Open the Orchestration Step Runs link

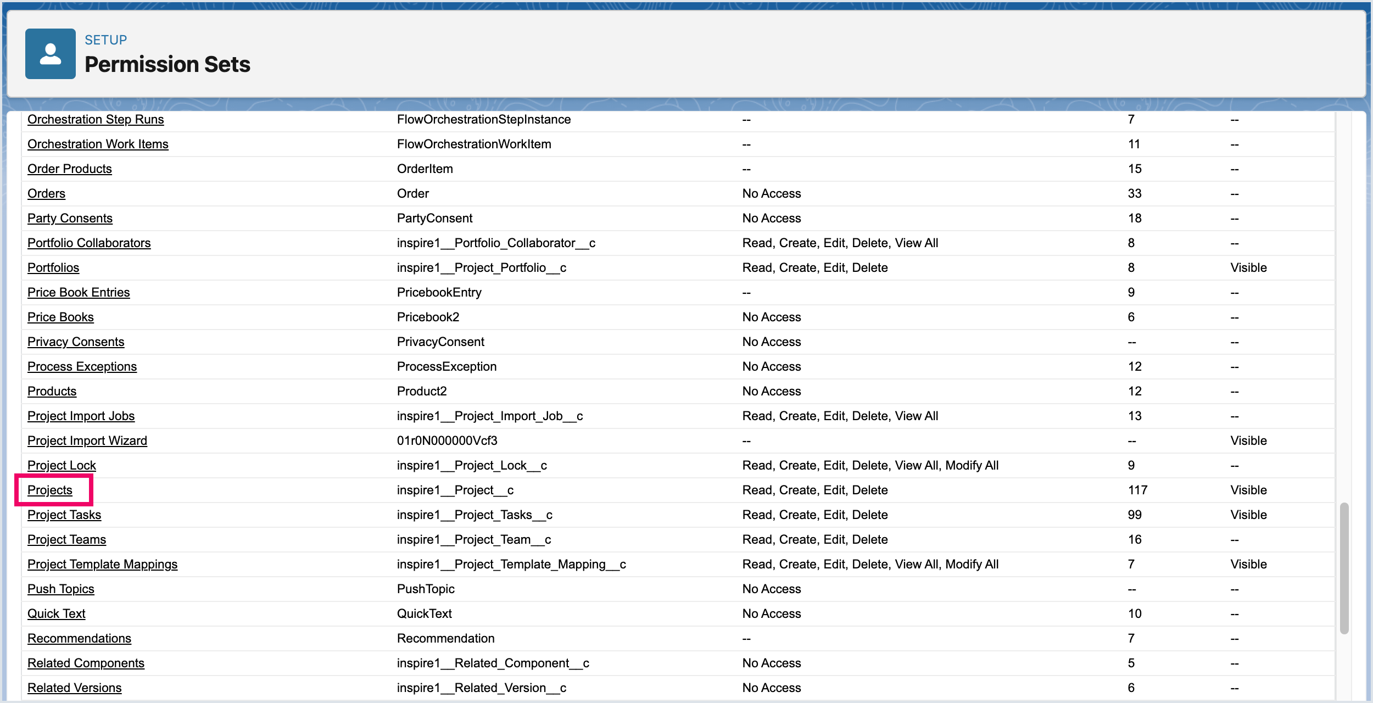pos(96,119)
